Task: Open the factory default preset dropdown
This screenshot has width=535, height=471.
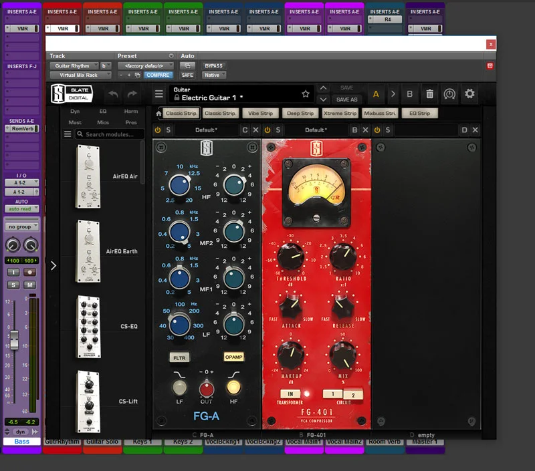Action: (146, 65)
